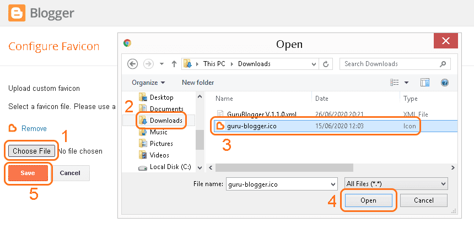Select Pictures in the navigation pane
474x234 pixels.
click(x=155, y=143)
